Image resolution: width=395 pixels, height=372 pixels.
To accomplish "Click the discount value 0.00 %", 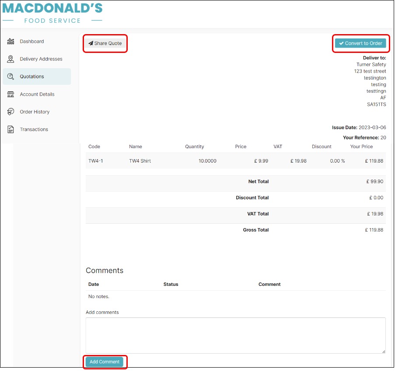I will (x=337, y=161).
